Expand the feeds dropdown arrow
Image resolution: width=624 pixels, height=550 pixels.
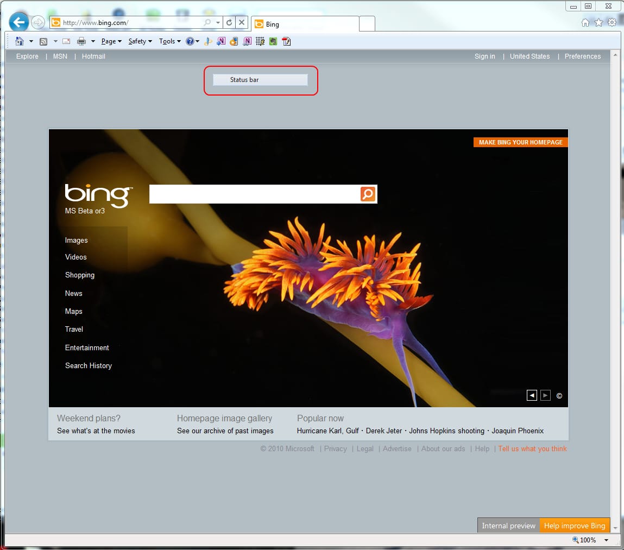(55, 41)
